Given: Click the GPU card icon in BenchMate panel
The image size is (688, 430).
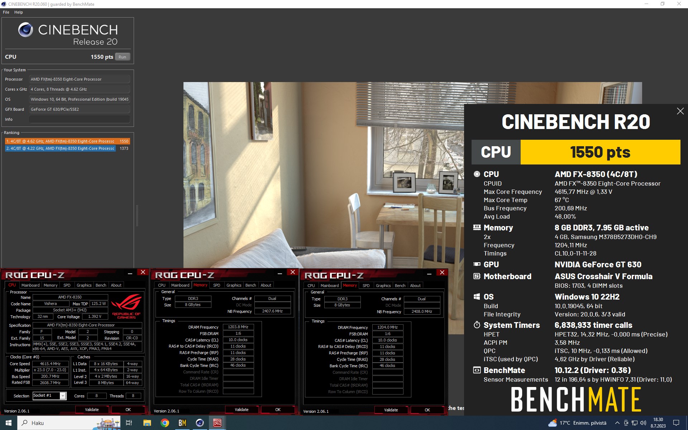Looking at the screenshot, I should click(x=477, y=264).
